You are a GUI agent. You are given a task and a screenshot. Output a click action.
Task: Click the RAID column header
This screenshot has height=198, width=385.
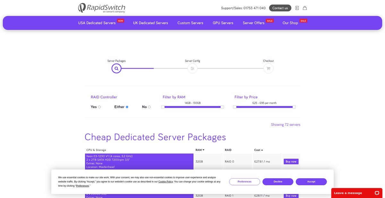click(228, 150)
